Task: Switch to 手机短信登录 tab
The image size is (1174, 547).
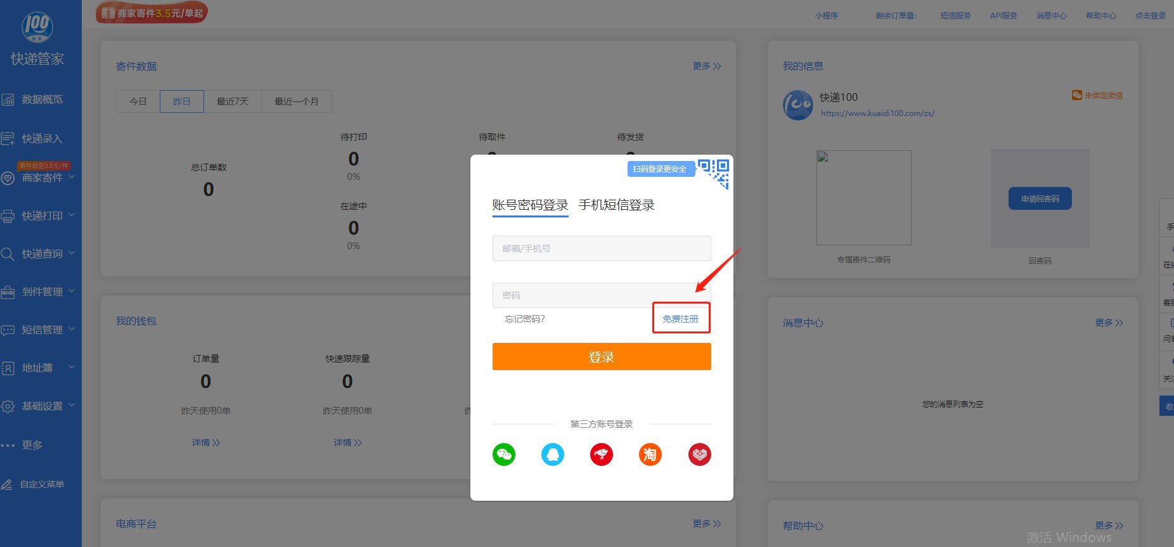Action: 616,205
